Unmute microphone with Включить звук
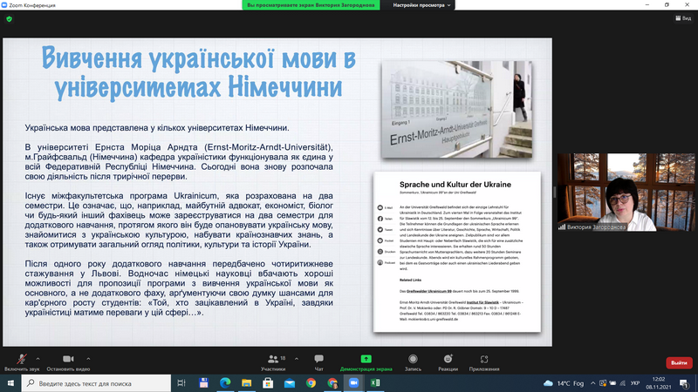This screenshot has width=698, height=392. [x=21, y=362]
